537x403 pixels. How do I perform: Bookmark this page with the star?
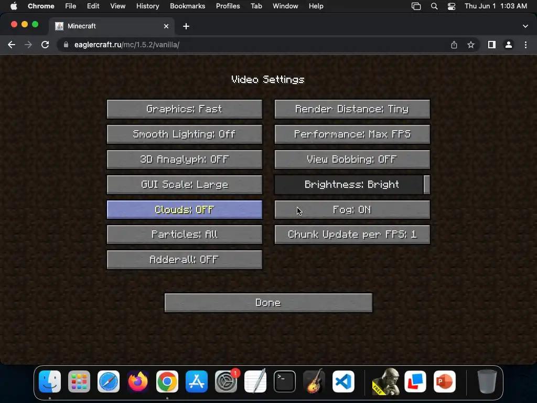(471, 45)
